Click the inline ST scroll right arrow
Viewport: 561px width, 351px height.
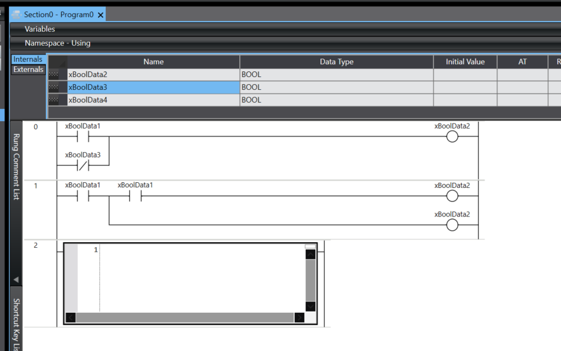point(299,317)
